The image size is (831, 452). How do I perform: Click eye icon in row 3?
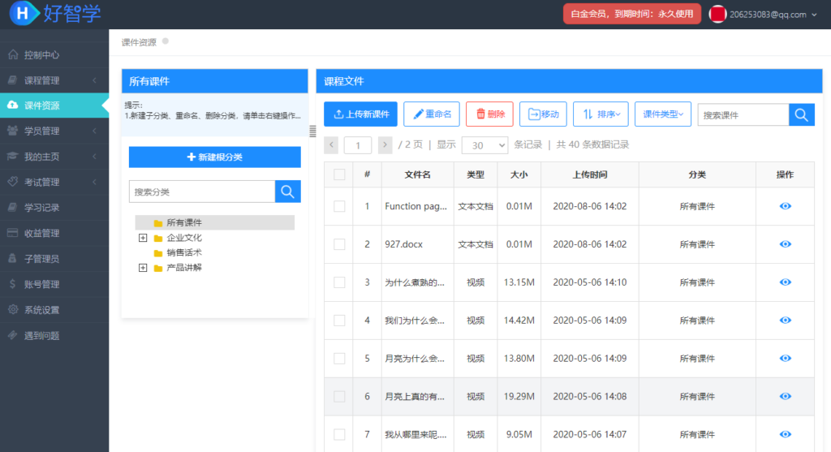tap(786, 282)
